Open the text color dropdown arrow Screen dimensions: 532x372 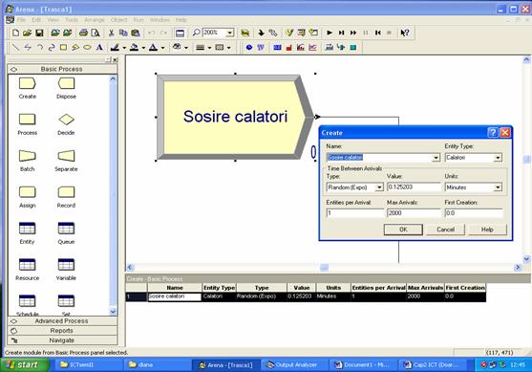point(163,48)
